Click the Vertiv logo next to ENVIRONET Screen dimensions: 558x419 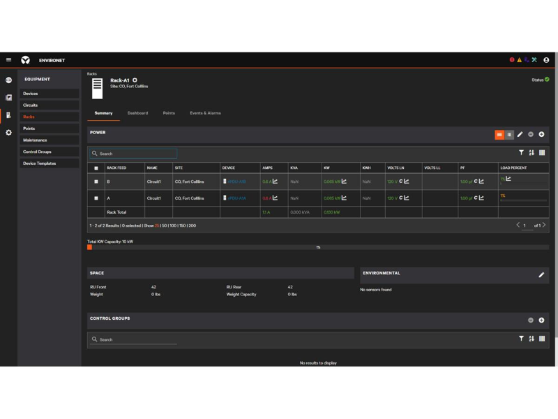(25, 60)
